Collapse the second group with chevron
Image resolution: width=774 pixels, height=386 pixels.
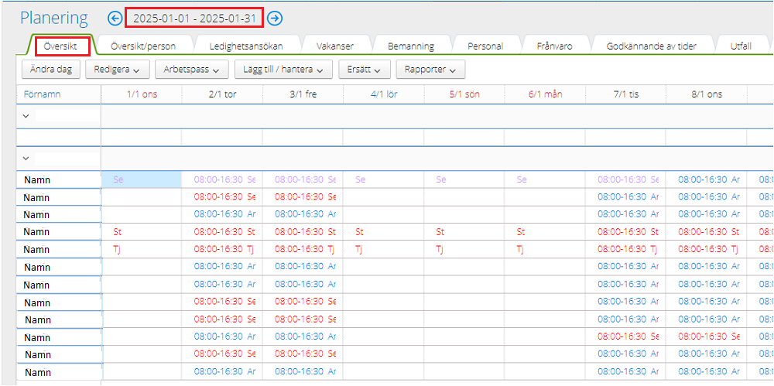click(x=26, y=158)
